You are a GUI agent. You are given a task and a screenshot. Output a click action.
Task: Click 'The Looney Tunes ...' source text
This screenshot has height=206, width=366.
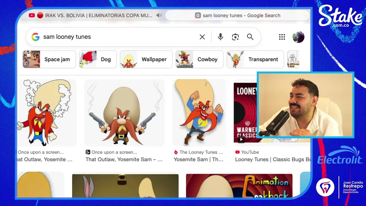pos(201,152)
